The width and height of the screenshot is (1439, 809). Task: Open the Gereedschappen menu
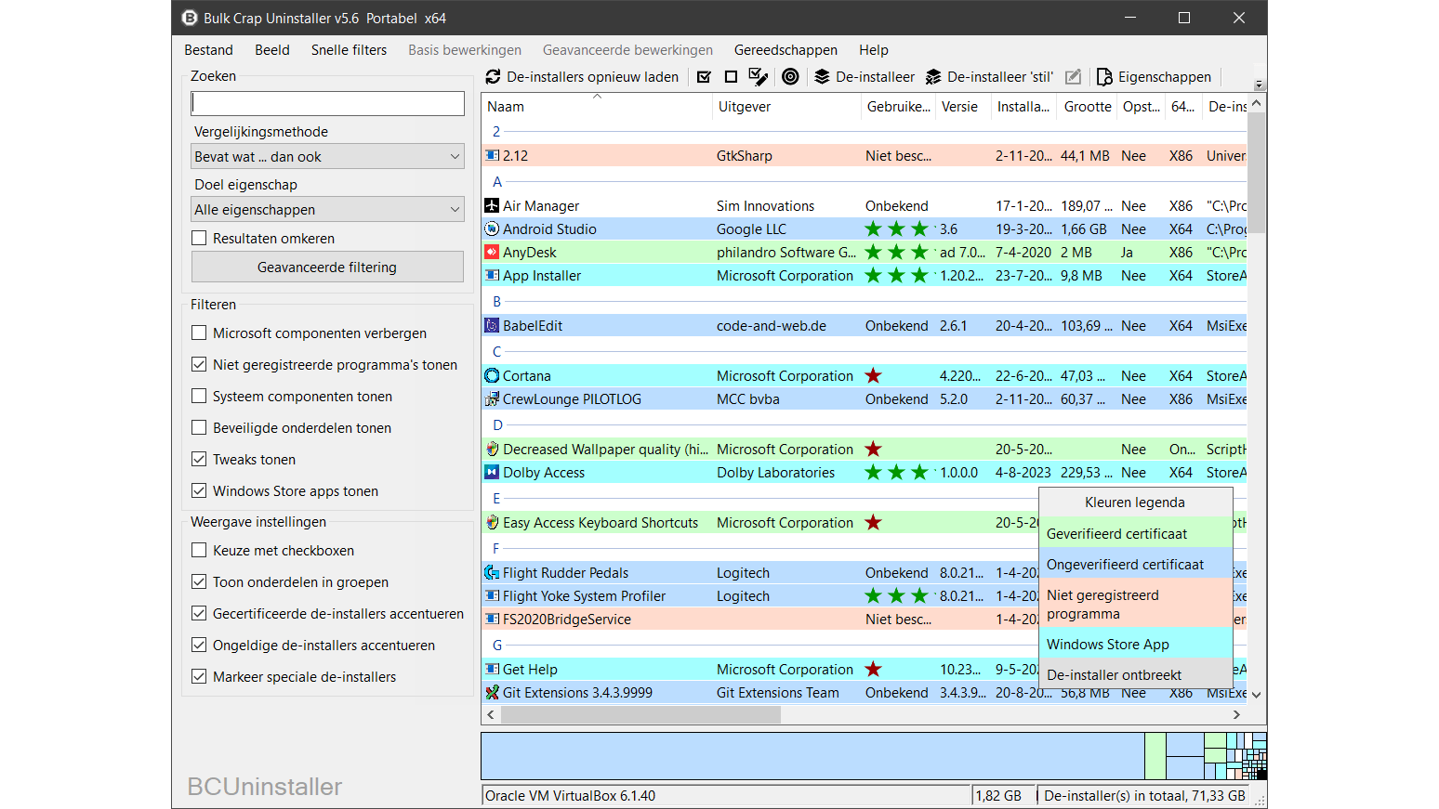pyautogui.click(x=786, y=50)
